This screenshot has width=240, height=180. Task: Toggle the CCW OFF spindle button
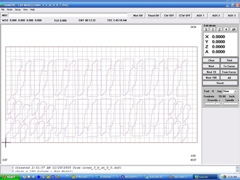tap(184, 15)
